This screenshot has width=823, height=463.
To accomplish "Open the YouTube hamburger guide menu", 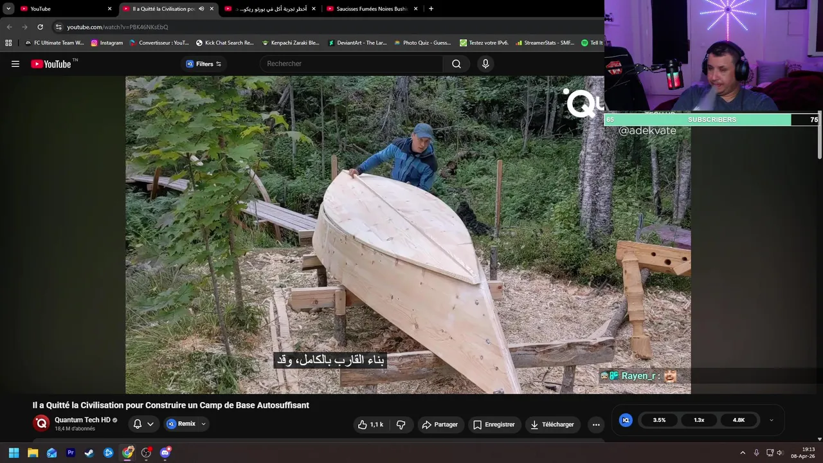I will coord(15,64).
